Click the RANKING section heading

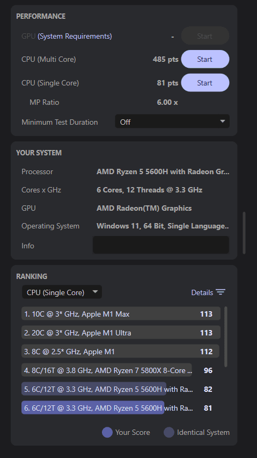click(x=32, y=276)
